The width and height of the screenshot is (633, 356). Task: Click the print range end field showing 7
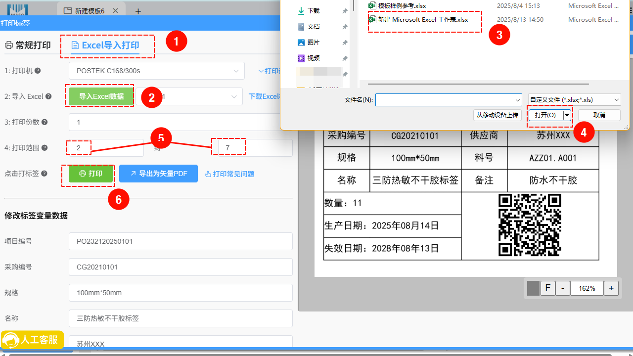coord(255,148)
